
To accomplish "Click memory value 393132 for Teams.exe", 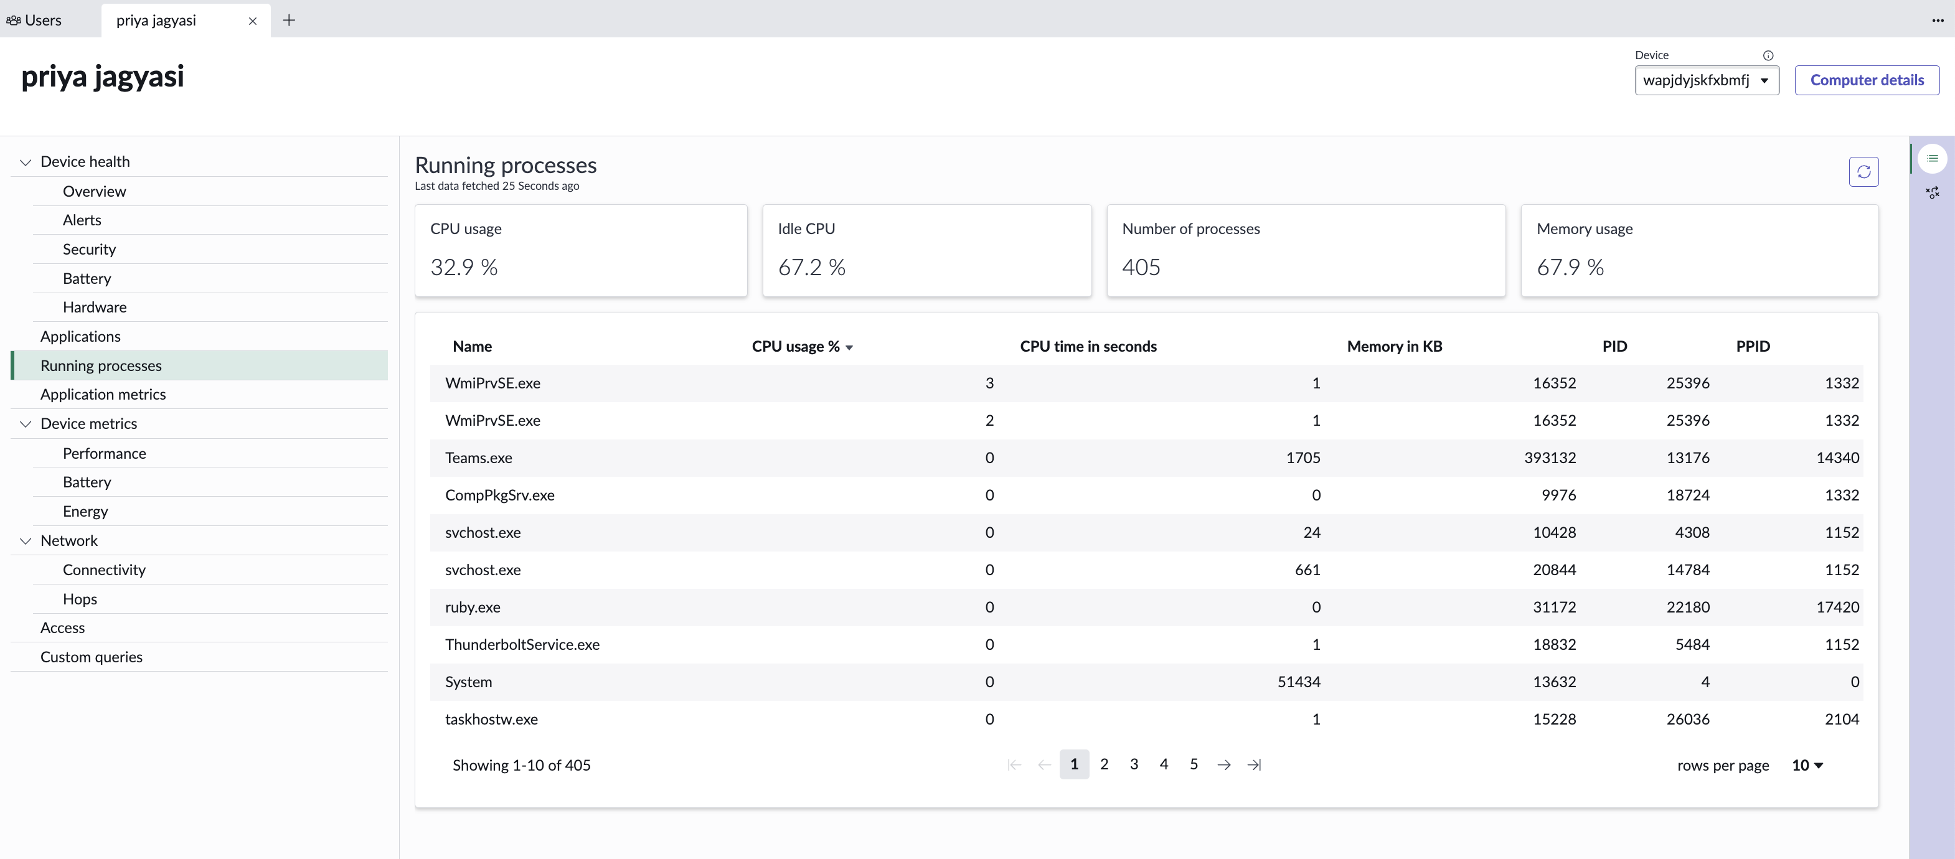I will point(1550,458).
